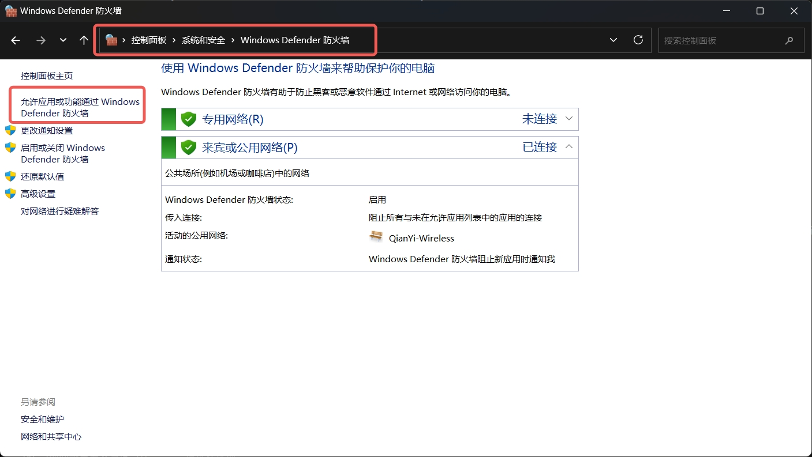Click the up-one-level arrow
812x457 pixels.
(x=84, y=40)
